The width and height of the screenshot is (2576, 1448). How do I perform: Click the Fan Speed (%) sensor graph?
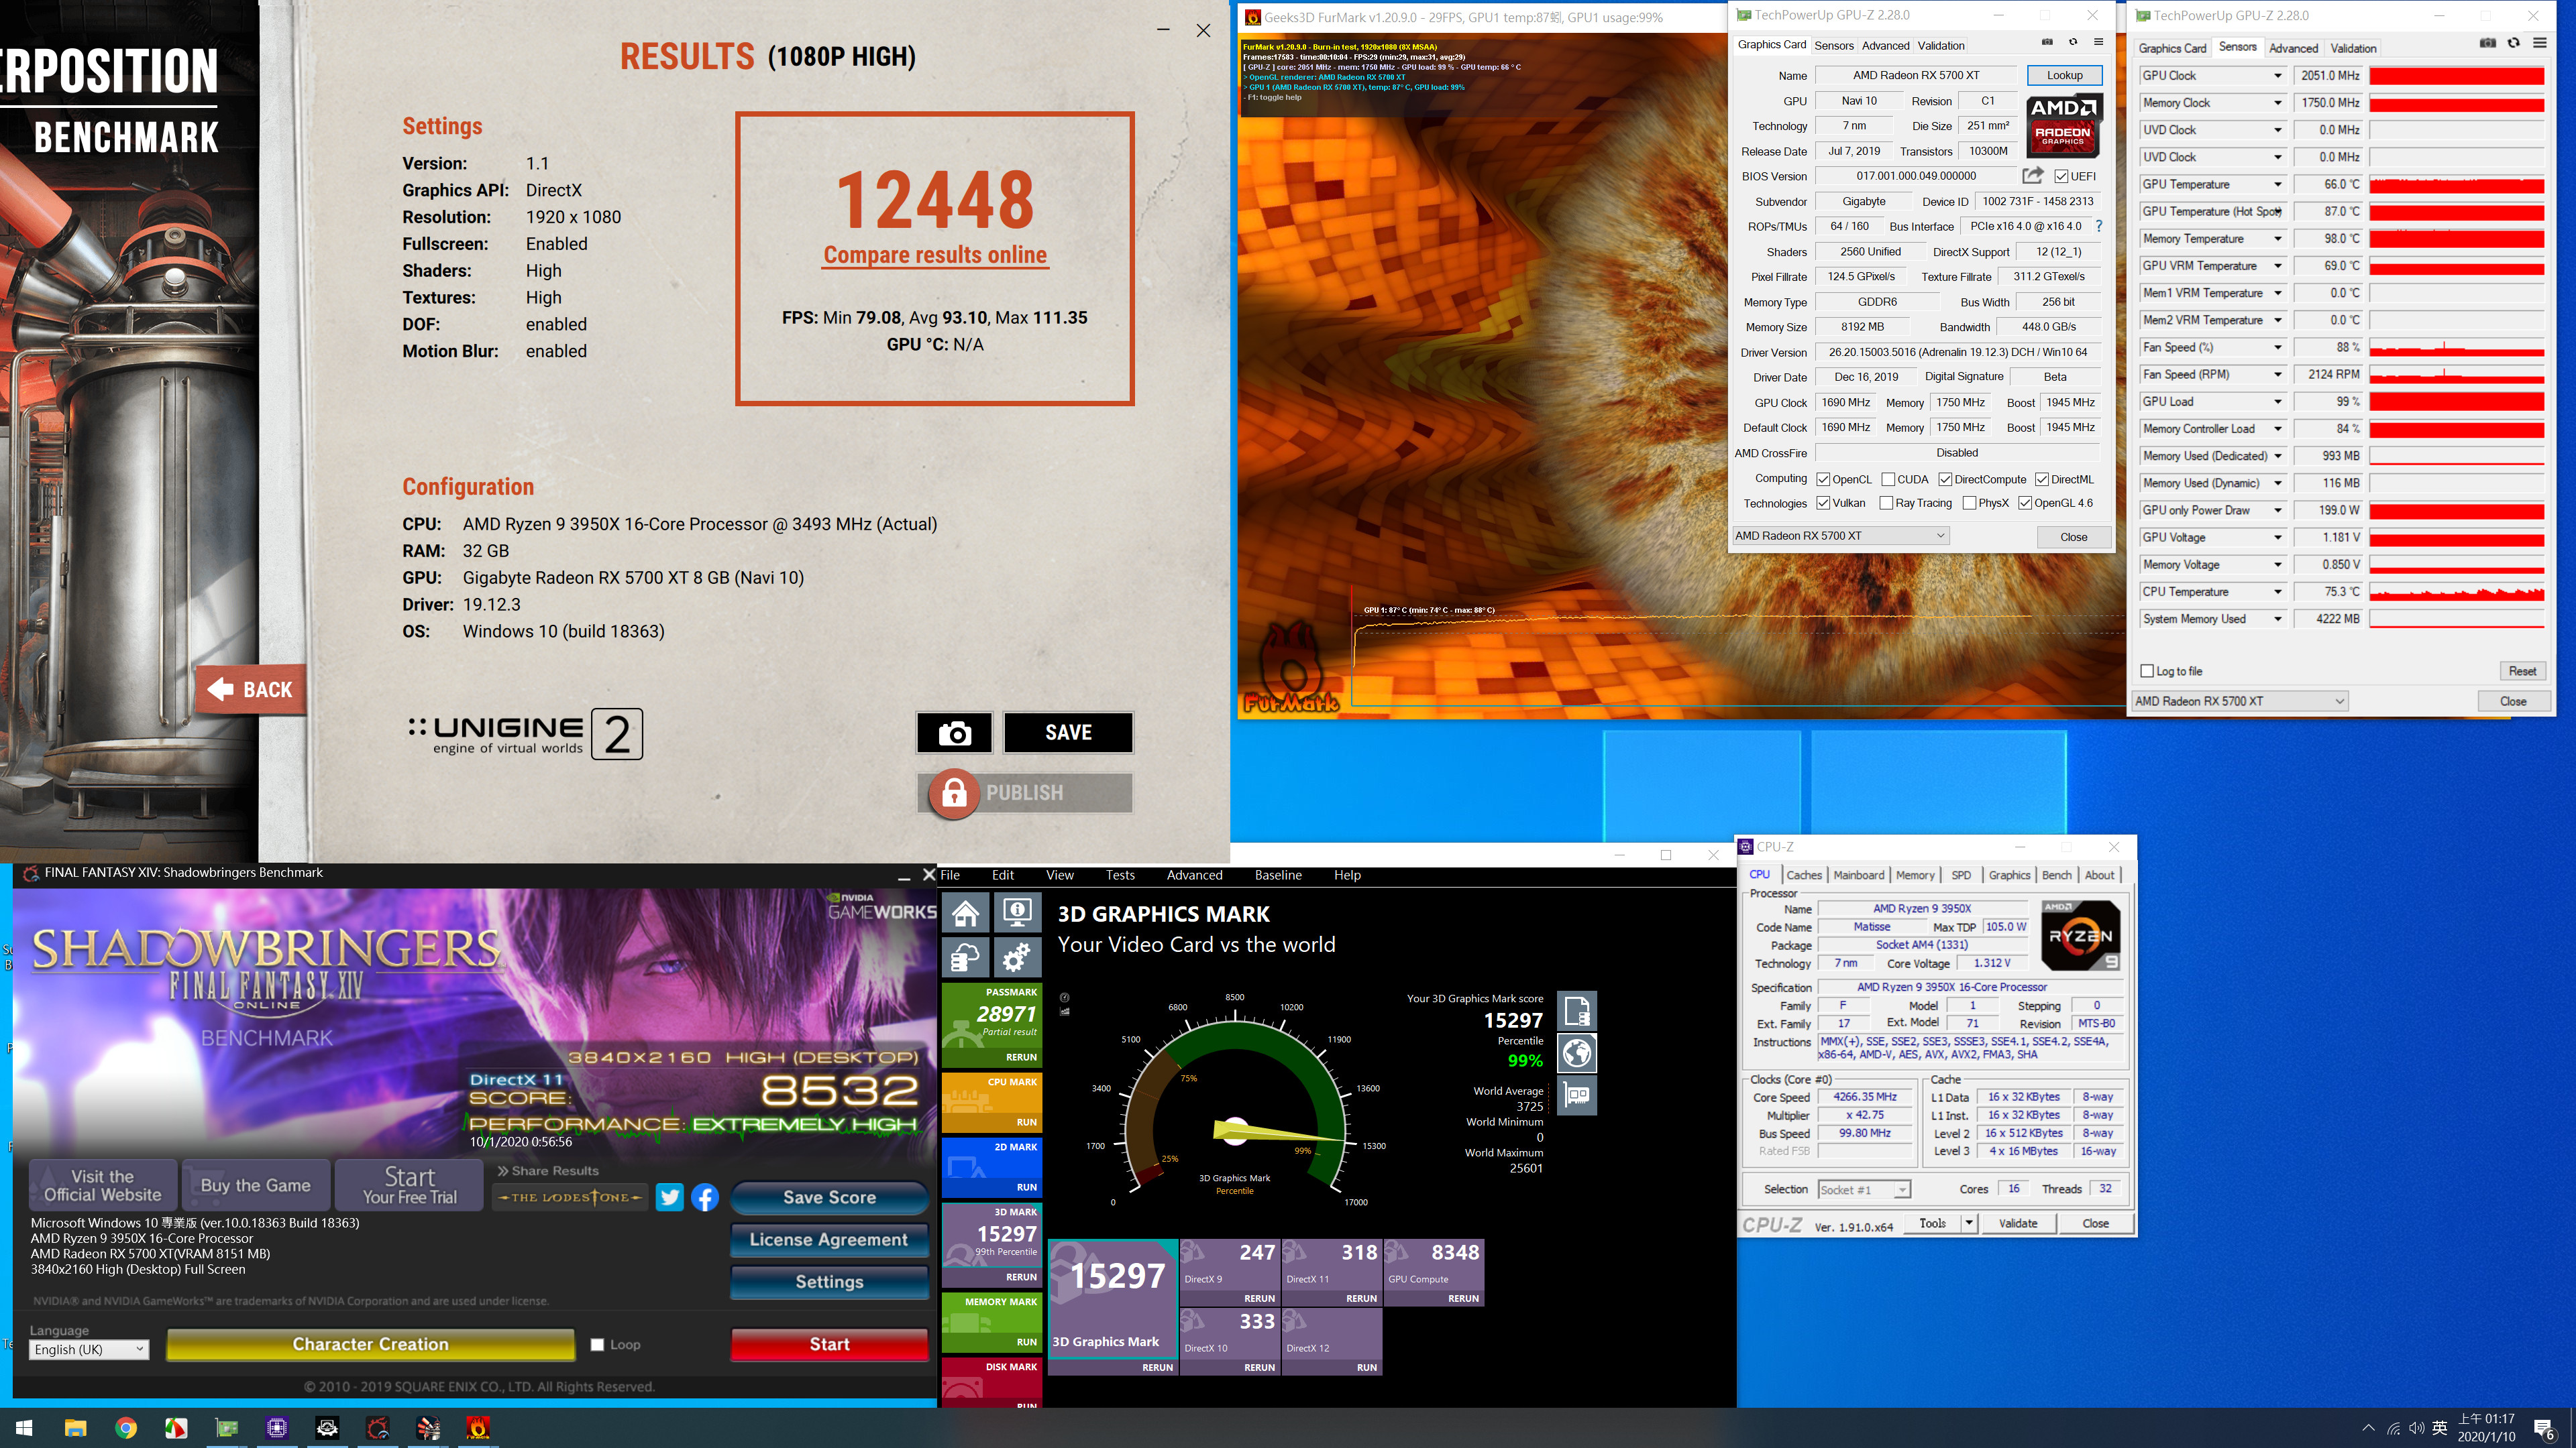2456,348
